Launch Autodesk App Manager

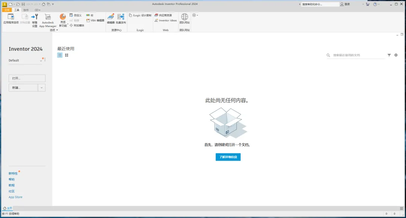click(48, 20)
